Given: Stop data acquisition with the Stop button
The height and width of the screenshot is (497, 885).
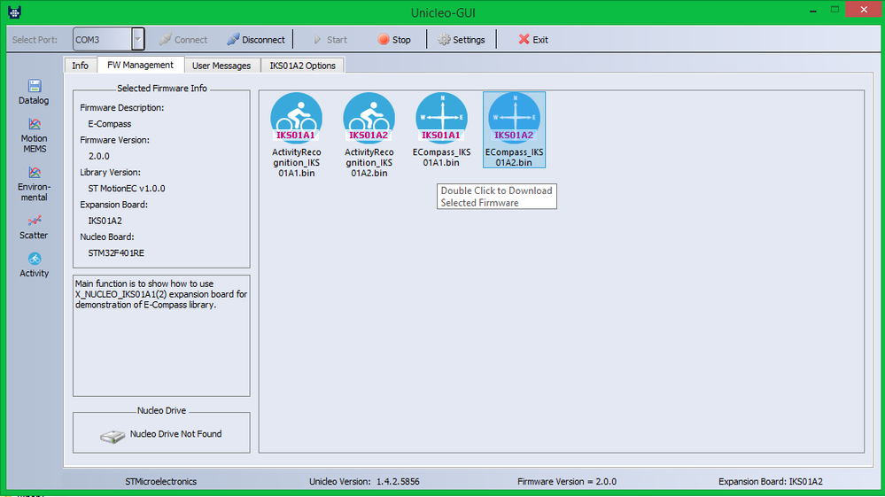Looking at the screenshot, I should pyautogui.click(x=394, y=40).
